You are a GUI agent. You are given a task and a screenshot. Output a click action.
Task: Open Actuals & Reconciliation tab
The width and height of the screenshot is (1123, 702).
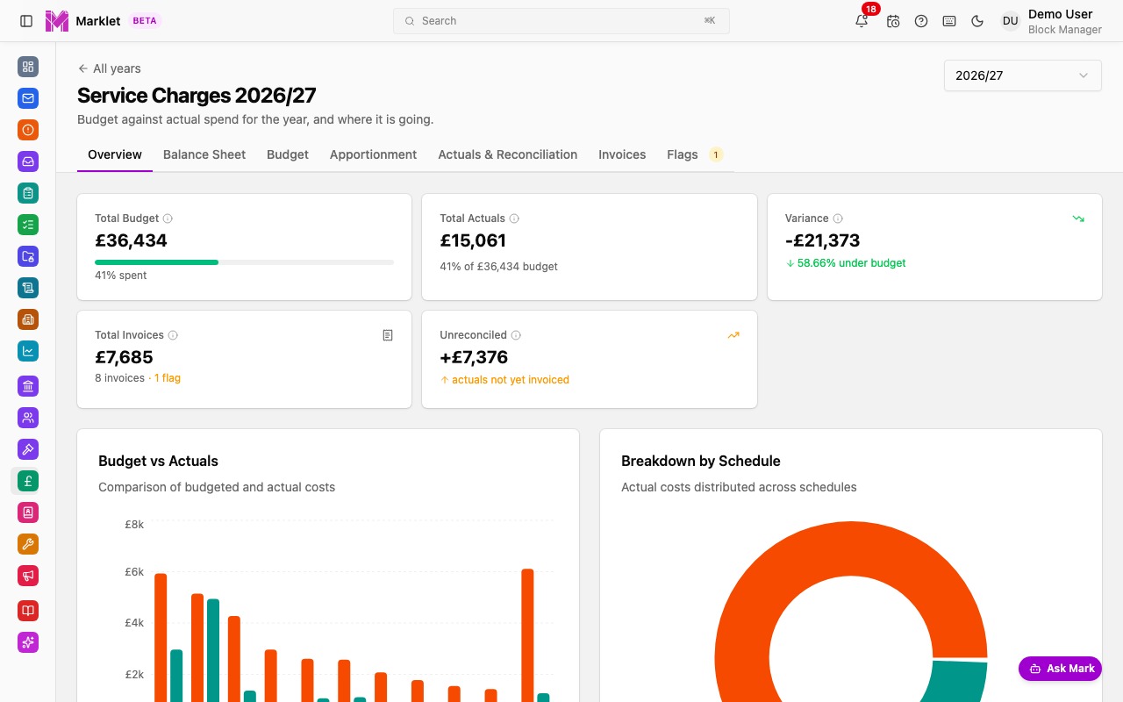(x=508, y=154)
